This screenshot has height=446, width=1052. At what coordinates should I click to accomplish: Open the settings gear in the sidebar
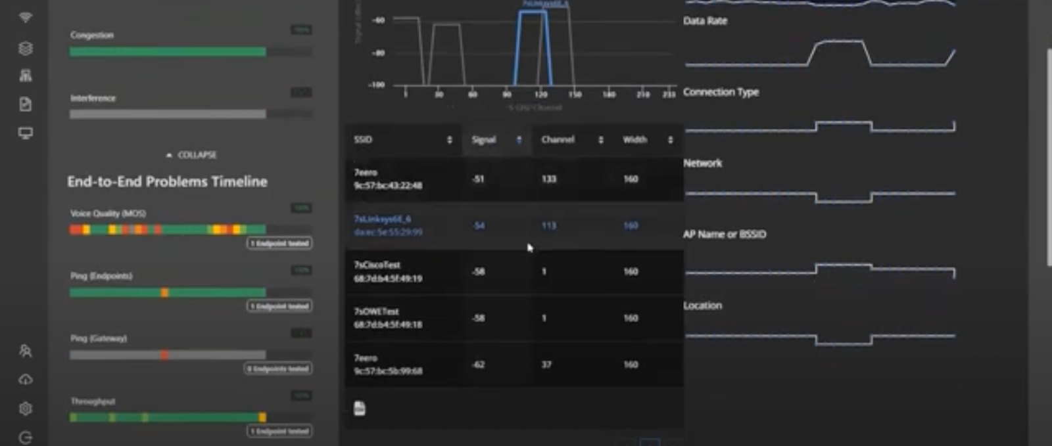point(26,409)
